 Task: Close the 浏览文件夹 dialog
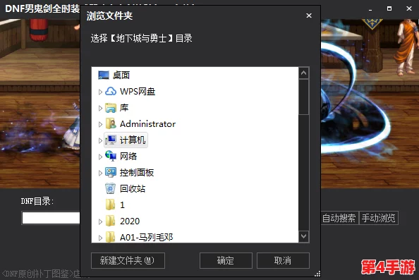(x=309, y=16)
